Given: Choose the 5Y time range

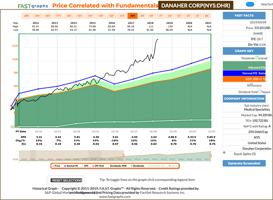Looking at the screenshot, I should [179, 16].
